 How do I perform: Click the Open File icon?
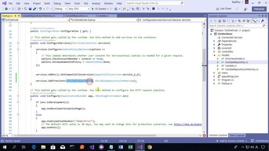point(26,9)
